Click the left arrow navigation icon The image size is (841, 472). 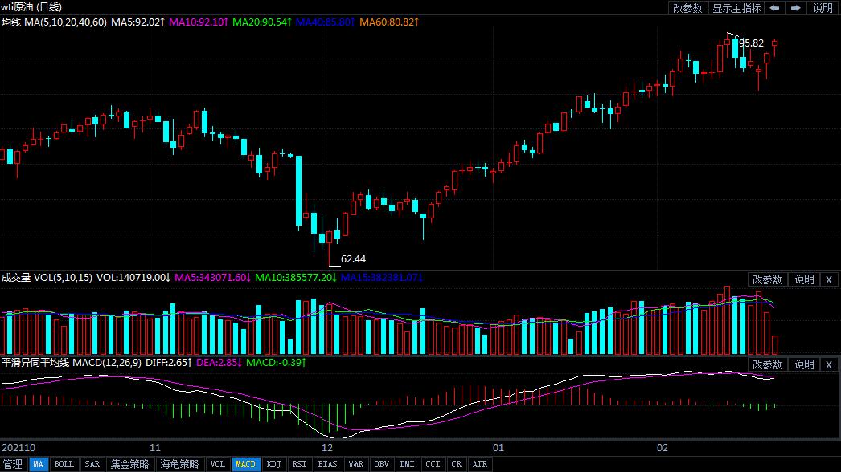774,8
